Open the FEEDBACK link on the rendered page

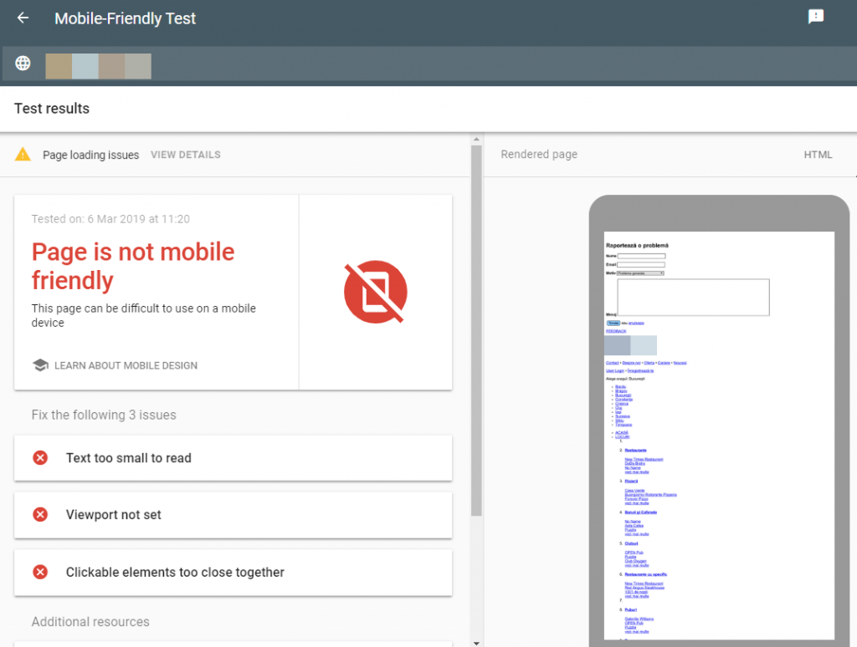(x=615, y=331)
